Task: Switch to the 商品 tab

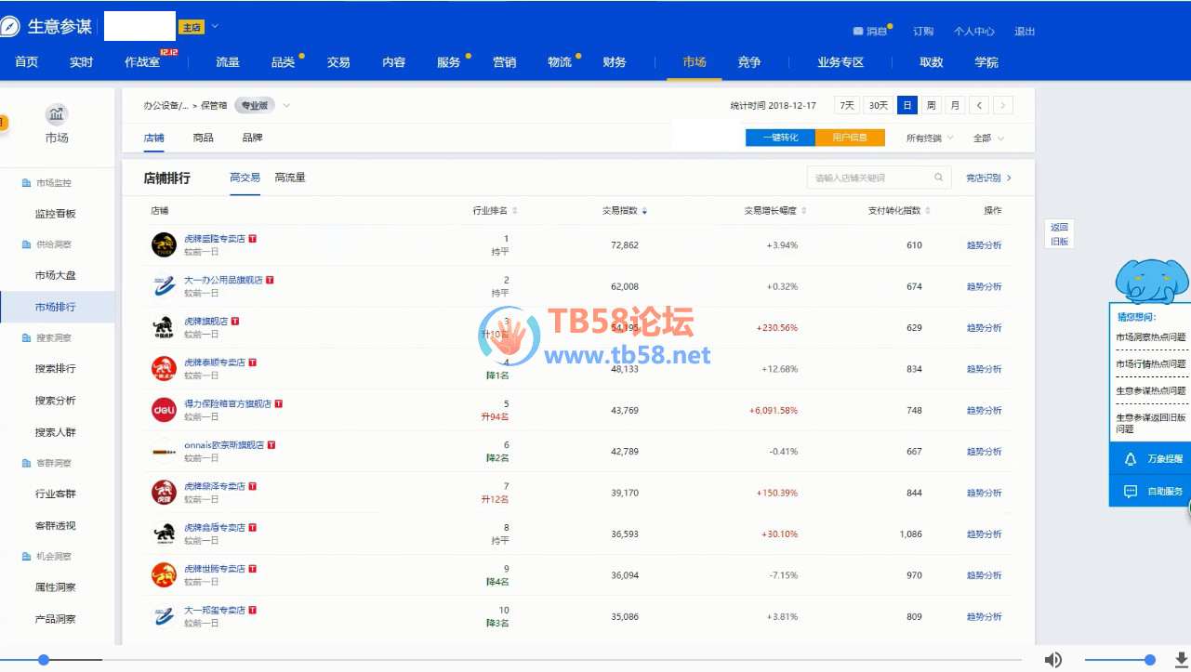Action: pos(203,138)
